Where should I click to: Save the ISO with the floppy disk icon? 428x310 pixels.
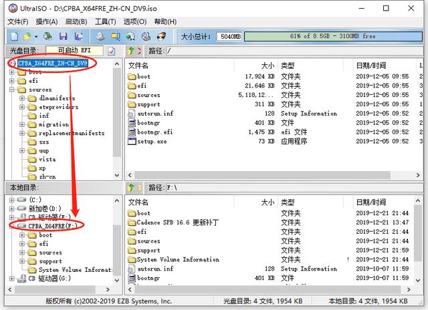coord(64,36)
